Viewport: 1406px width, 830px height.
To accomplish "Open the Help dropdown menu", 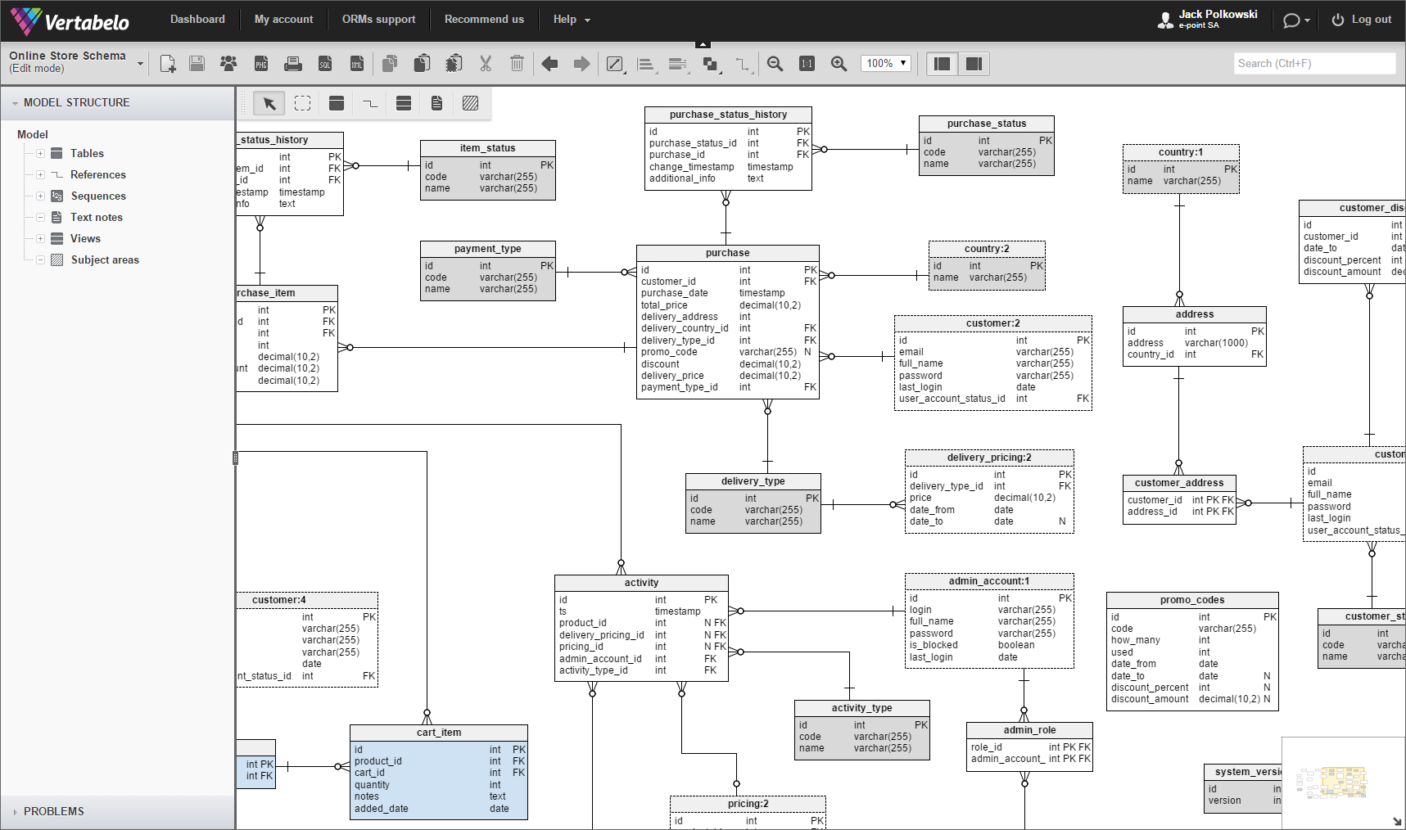I will (x=572, y=20).
